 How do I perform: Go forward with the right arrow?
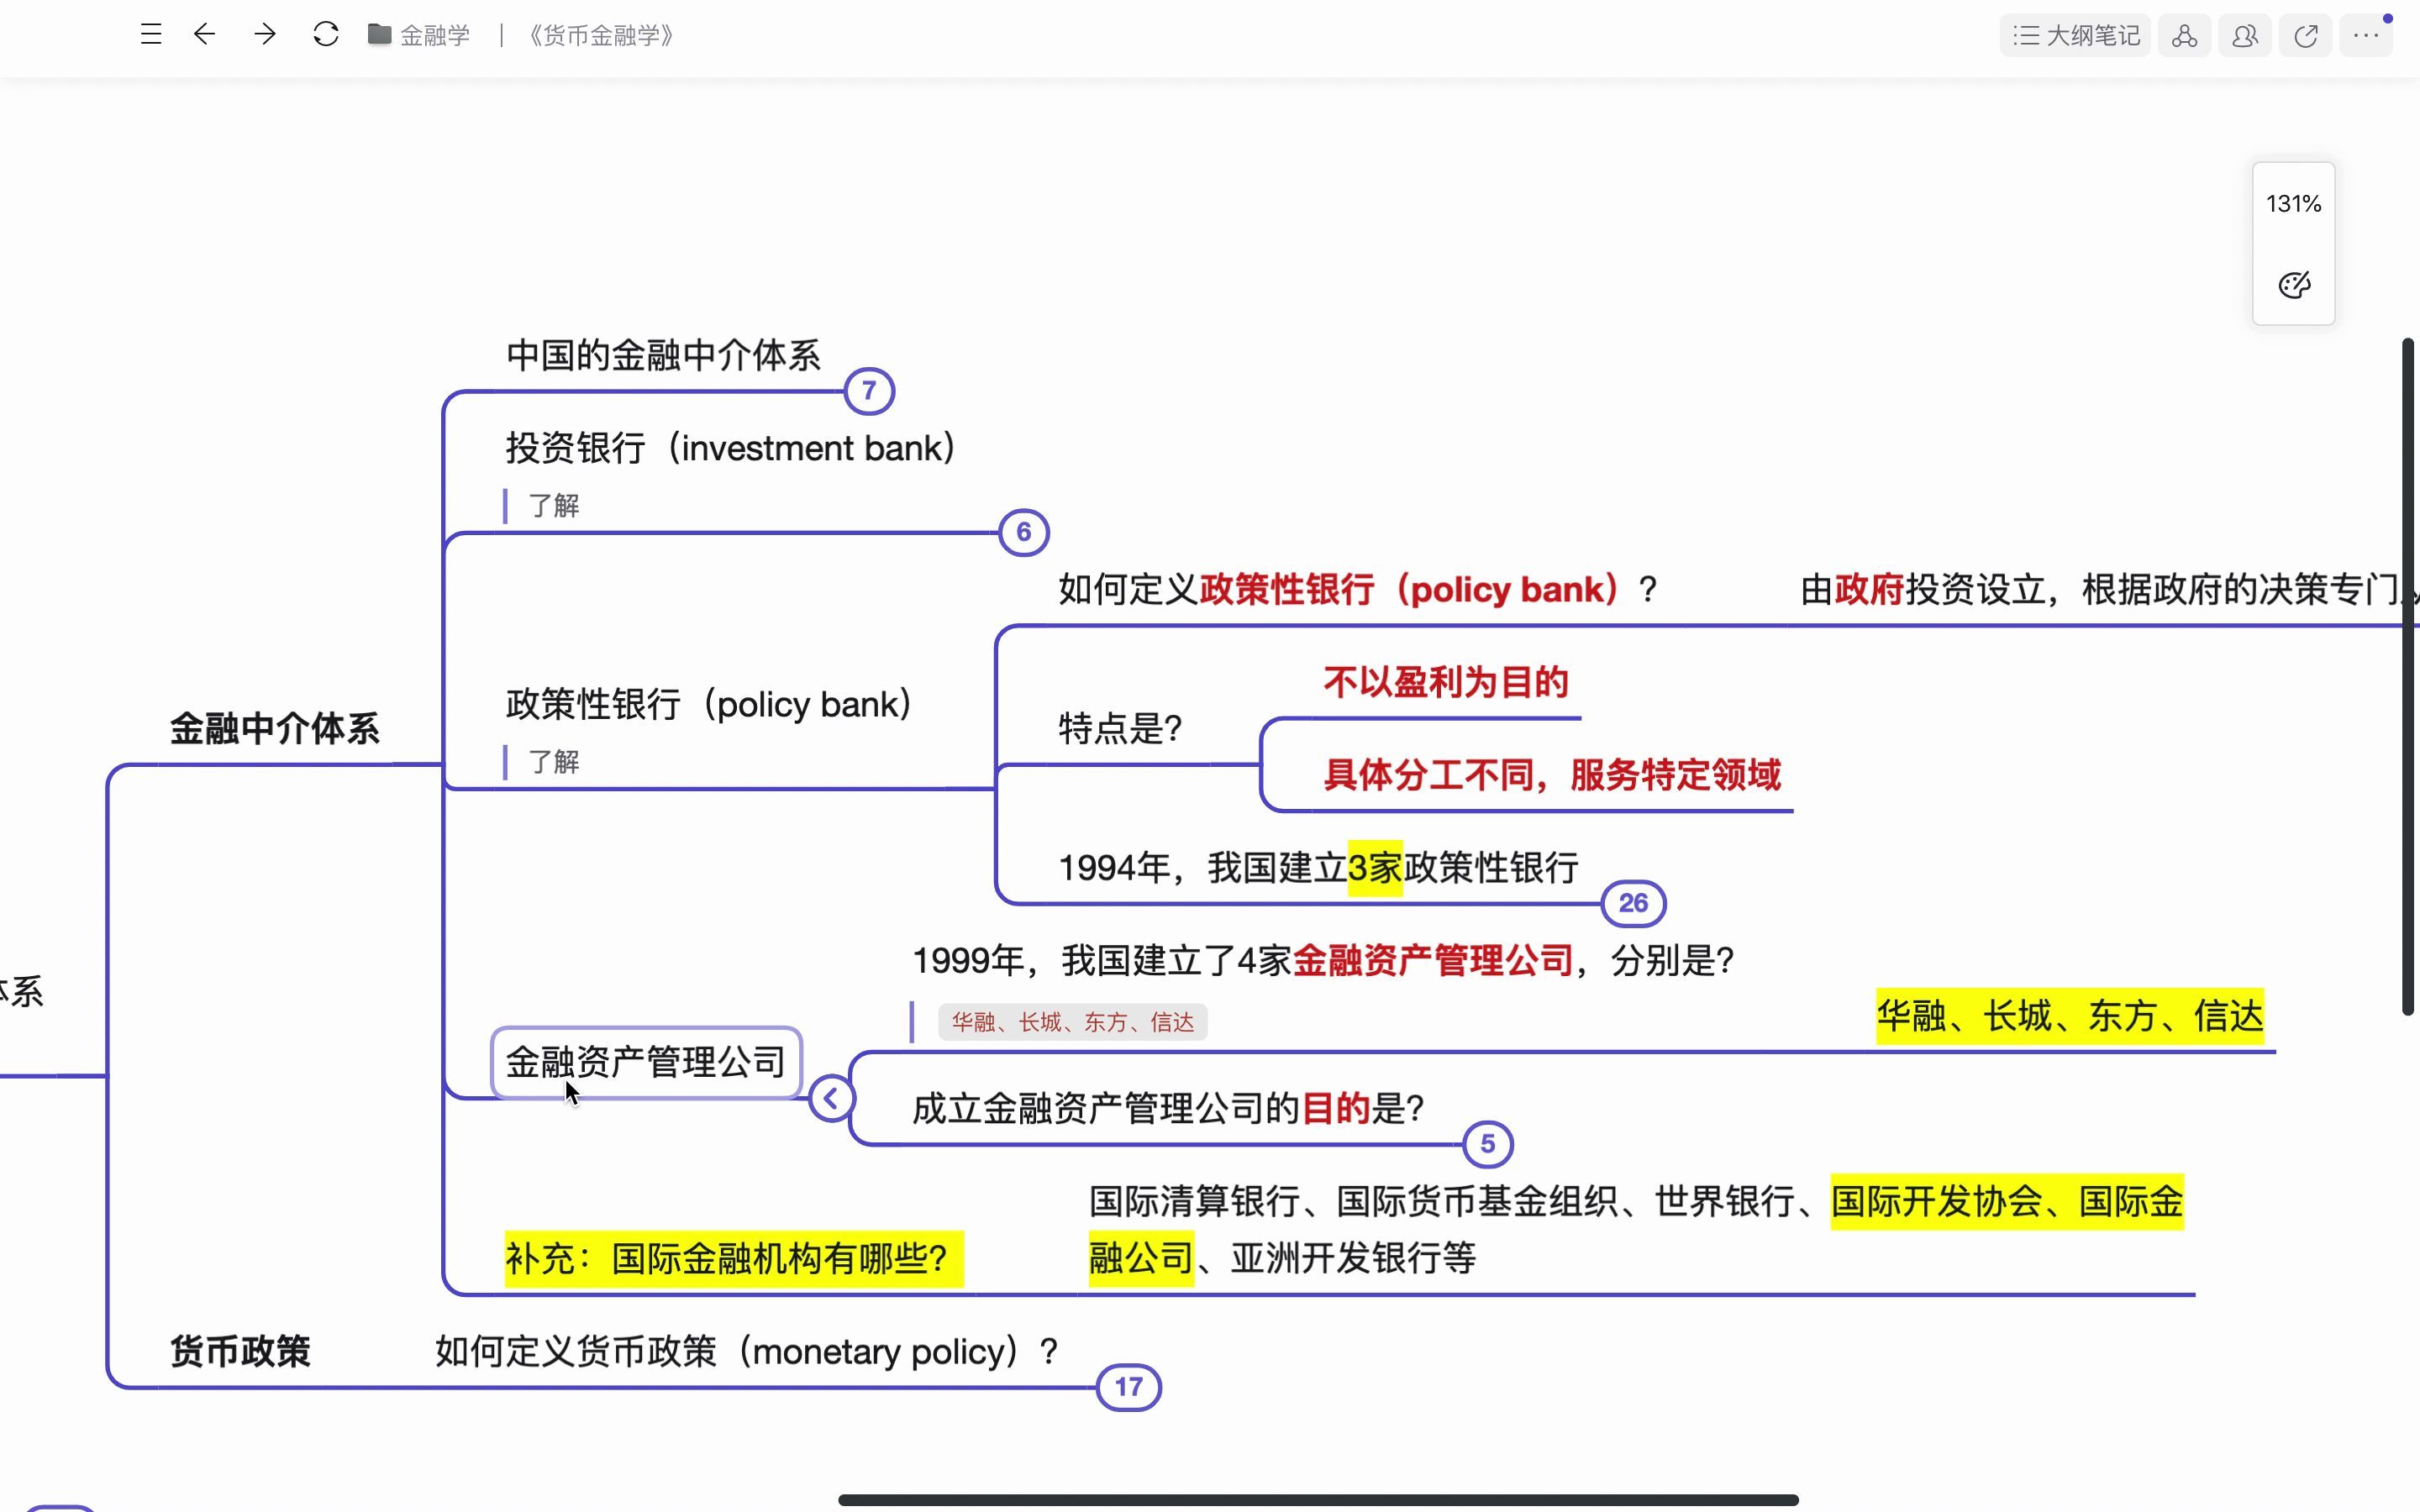point(265,35)
